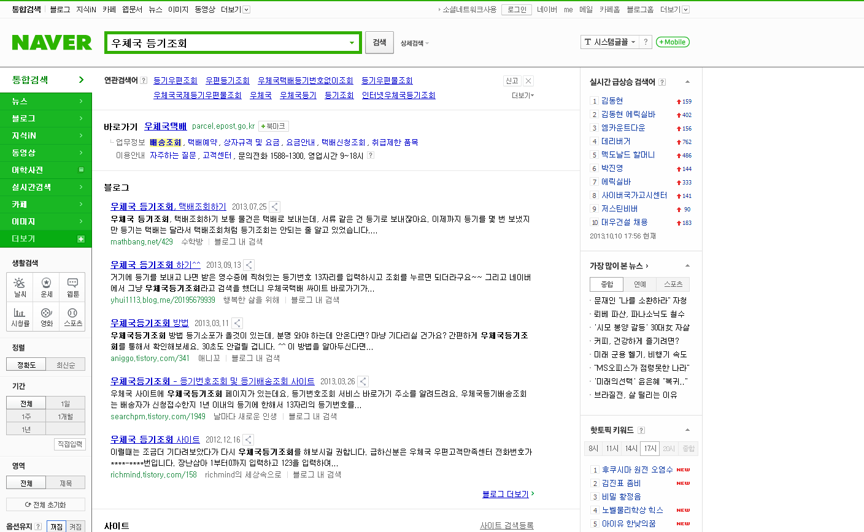Open 운세 fortune life search
Viewport: 864px width, 532px height.
pyautogui.click(x=46, y=287)
